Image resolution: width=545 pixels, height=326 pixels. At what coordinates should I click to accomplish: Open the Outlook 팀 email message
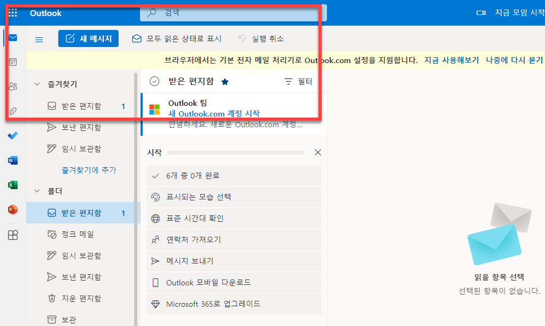tap(234, 114)
